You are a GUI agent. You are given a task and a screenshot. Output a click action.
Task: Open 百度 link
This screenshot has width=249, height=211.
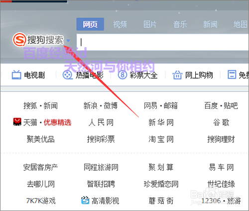[x=211, y=105]
